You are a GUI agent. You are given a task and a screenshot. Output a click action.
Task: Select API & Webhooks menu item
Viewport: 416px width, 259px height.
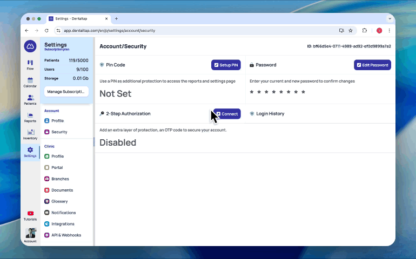pyautogui.click(x=66, y=235)
